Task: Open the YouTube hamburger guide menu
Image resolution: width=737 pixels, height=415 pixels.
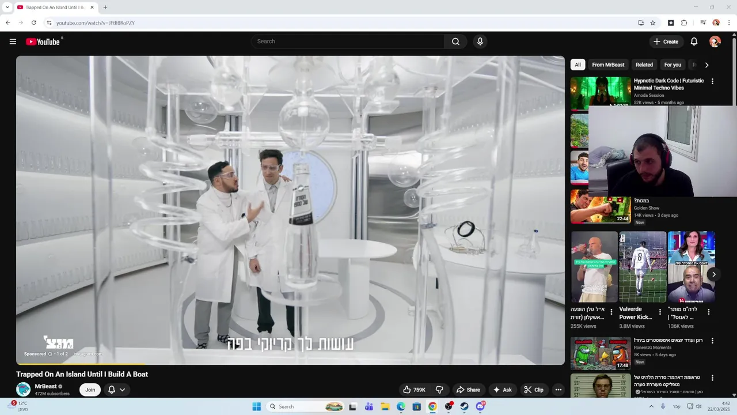Action: (13, 41)
